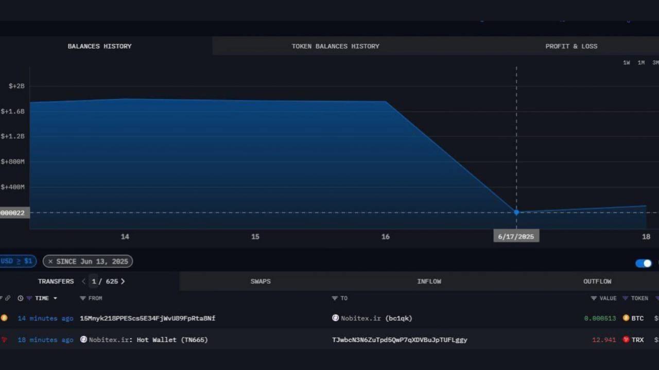The width and height of the screenshot is (659, 370).
Task: Click the $+1.2B axis label
Action: [12, 136]
